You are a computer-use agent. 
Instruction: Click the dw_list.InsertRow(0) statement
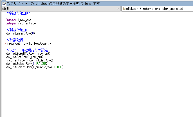click(21, 33)
